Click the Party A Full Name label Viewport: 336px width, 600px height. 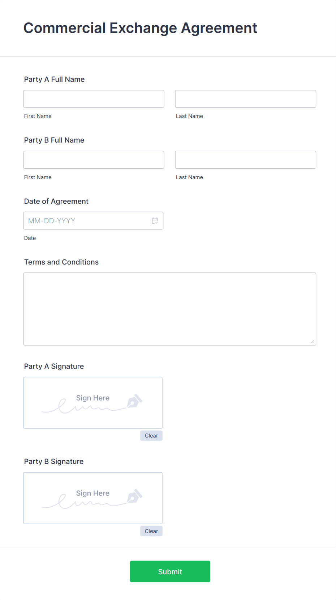[x=54, y=79]
